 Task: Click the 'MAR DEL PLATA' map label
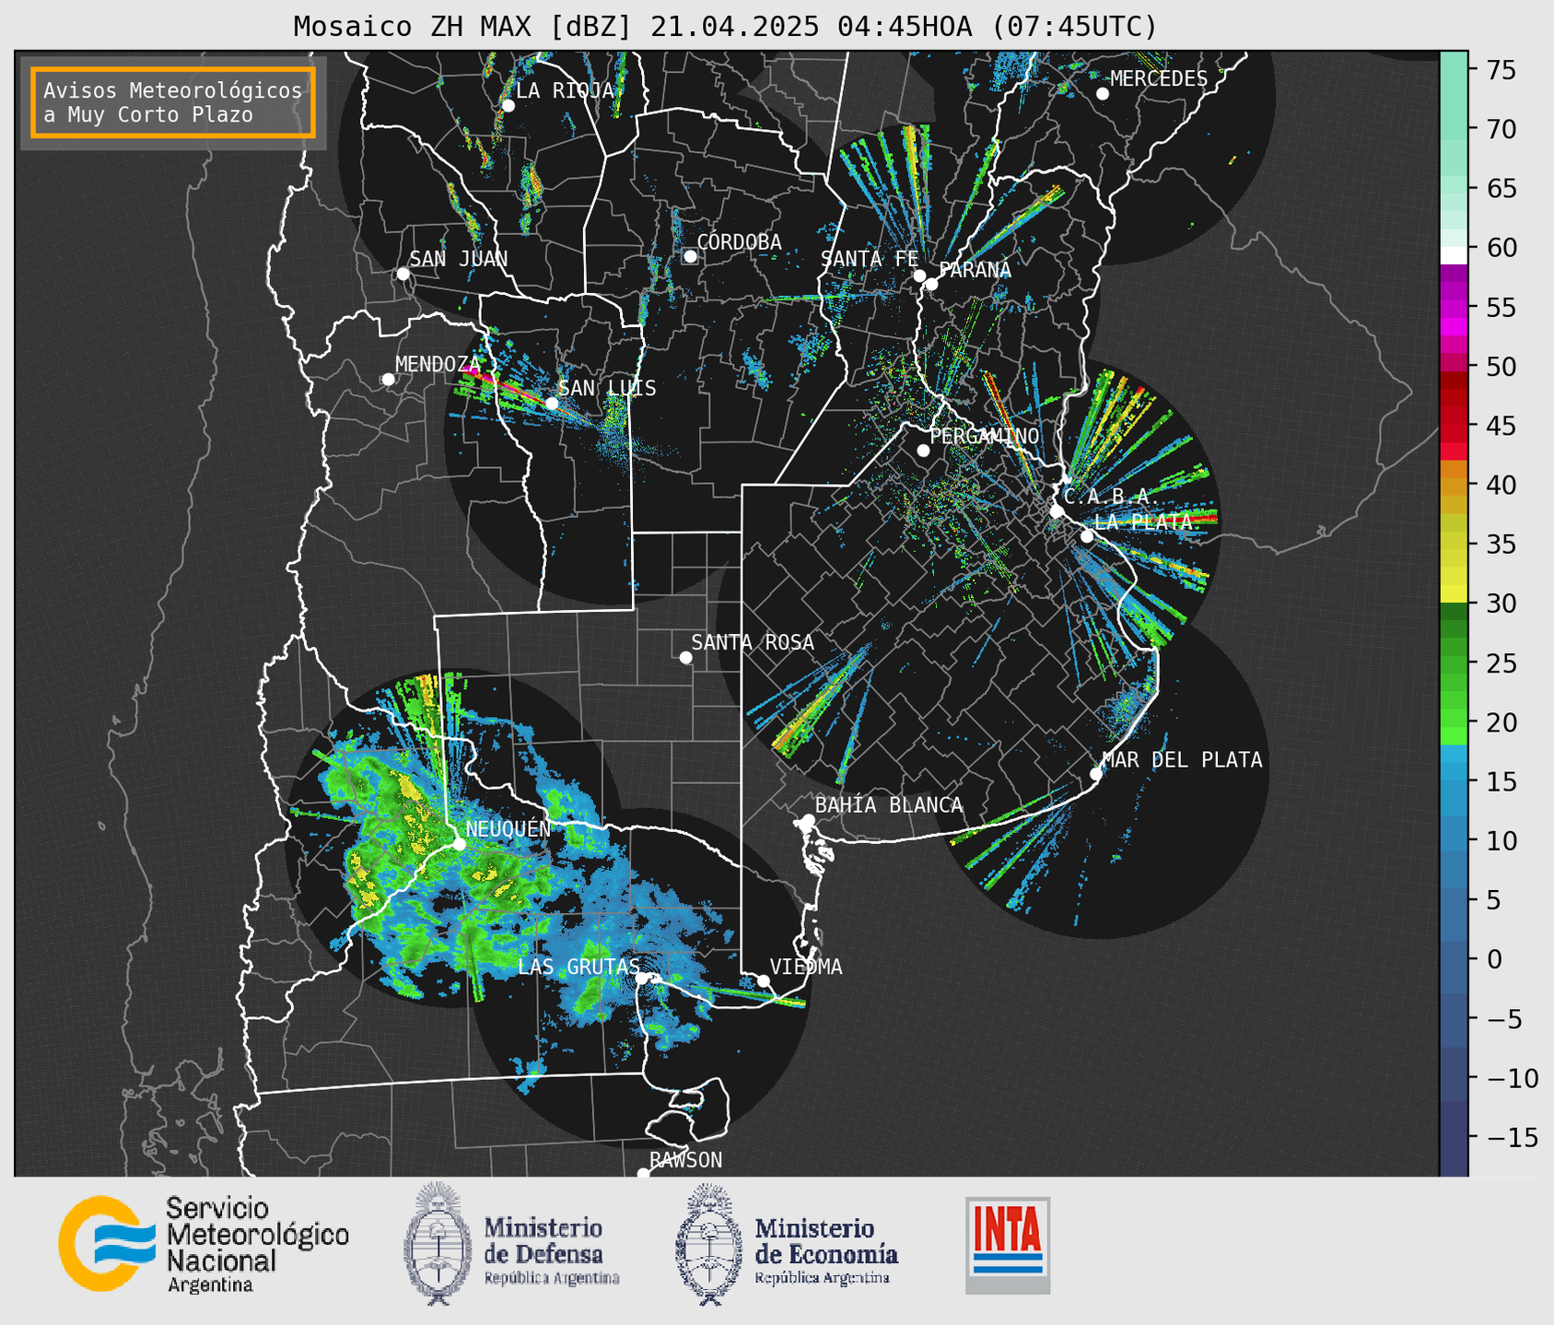[x=1182, y=759]
